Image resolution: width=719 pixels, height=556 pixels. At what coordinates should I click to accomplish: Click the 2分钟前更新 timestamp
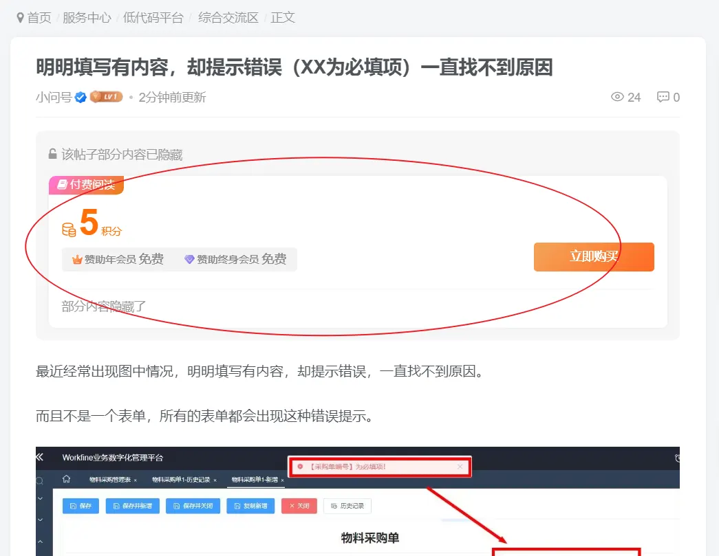(x=173, y=97)
